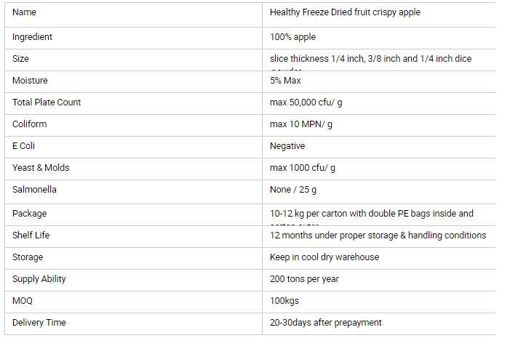Click the 'Coliform' row label
This screenshot has width=510, height=346.
coord(29,124)
